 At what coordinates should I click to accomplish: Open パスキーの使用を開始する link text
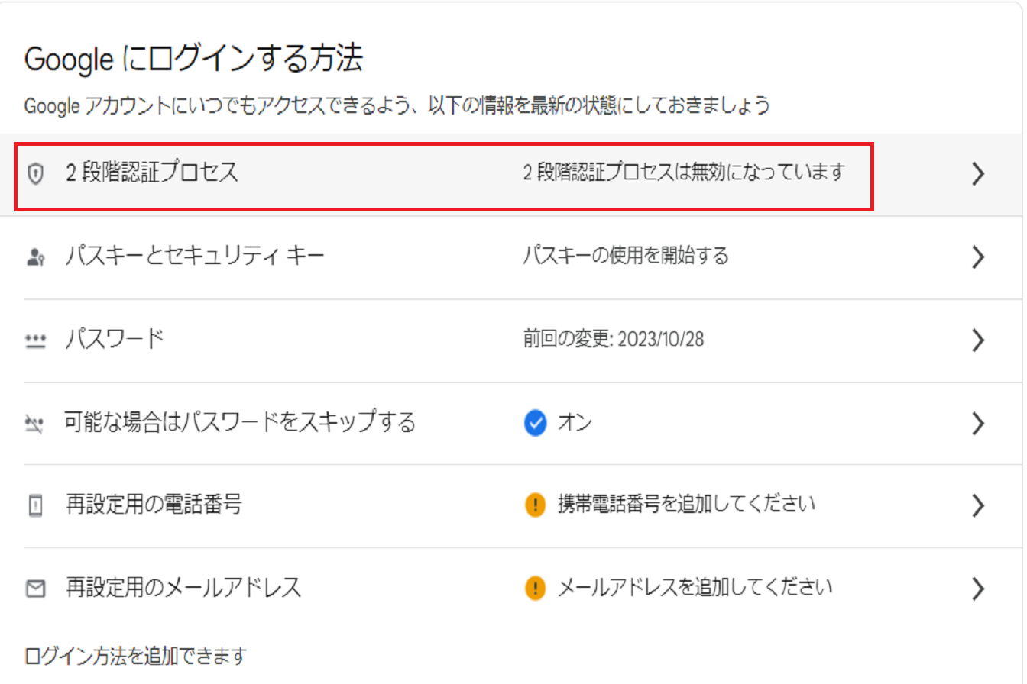(626, 256)
